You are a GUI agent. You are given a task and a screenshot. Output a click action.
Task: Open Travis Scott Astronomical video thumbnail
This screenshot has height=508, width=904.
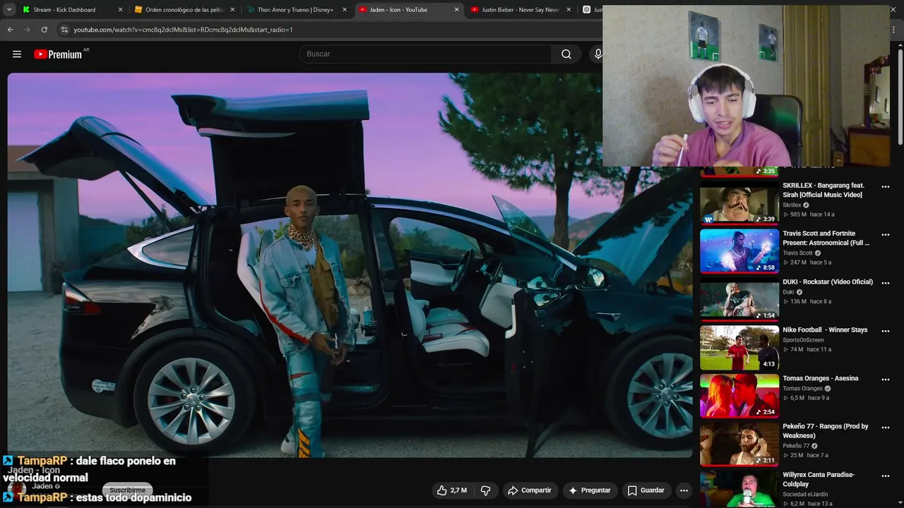(739, 251)
